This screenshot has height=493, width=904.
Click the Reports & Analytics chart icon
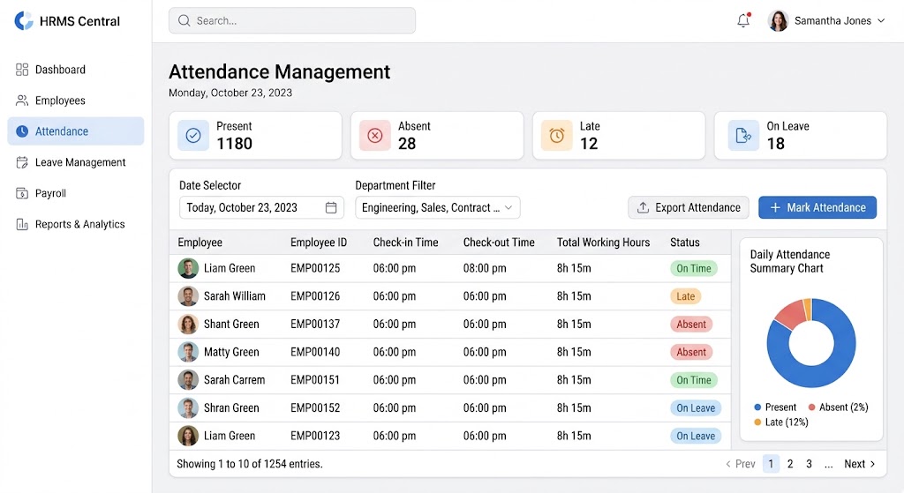click(x=22, y=224)
